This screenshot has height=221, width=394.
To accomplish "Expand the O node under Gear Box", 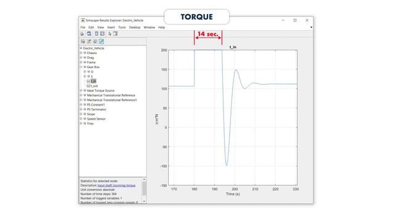I will tap(85, 72).
